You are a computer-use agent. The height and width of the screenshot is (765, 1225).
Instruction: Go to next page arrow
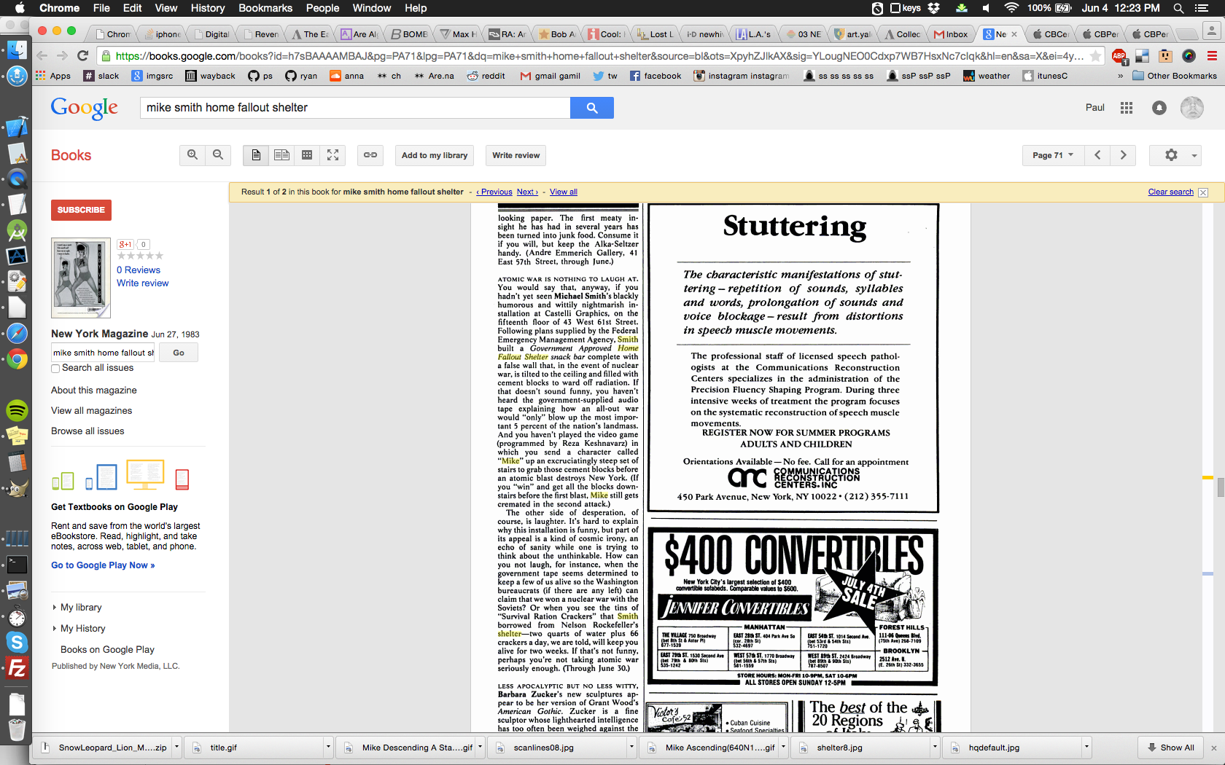point(1123,155)
